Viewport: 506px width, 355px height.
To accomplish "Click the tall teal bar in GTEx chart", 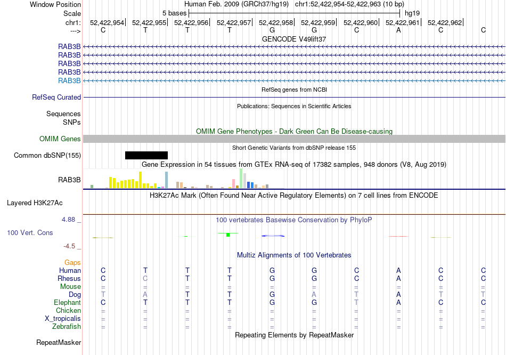I will coord(167,180).
